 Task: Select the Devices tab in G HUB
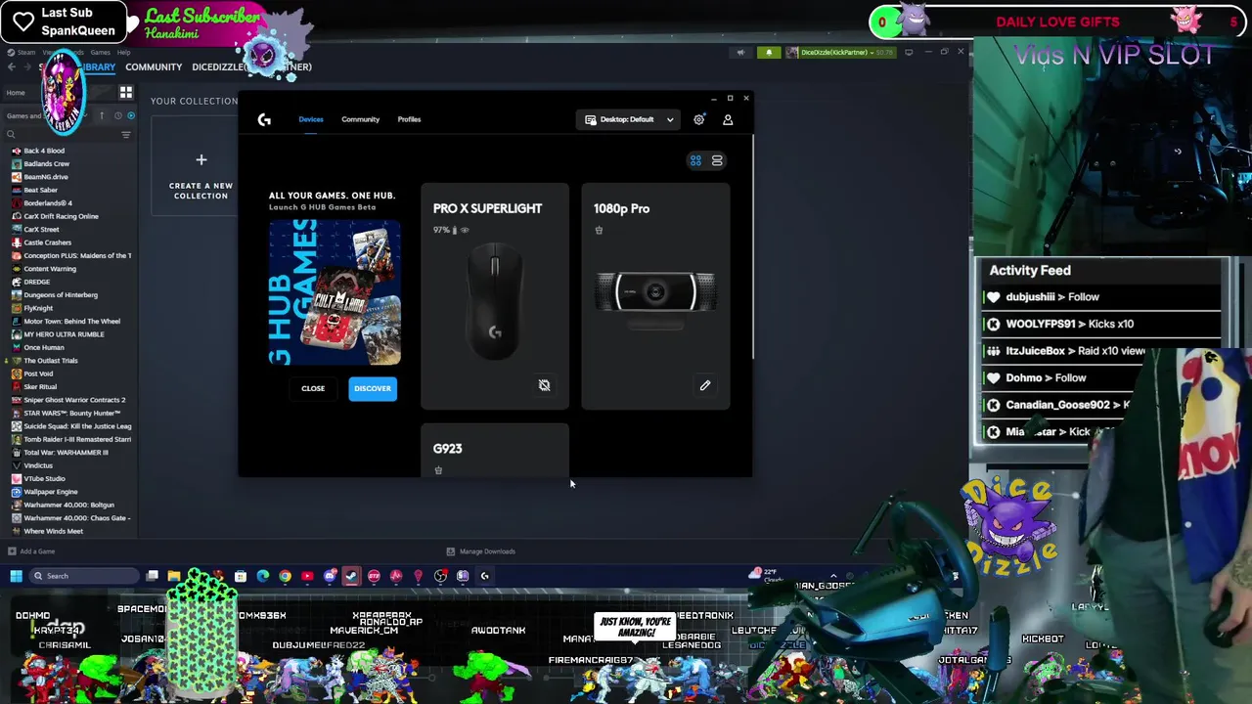pyautogui.click(x=311, y=119)
